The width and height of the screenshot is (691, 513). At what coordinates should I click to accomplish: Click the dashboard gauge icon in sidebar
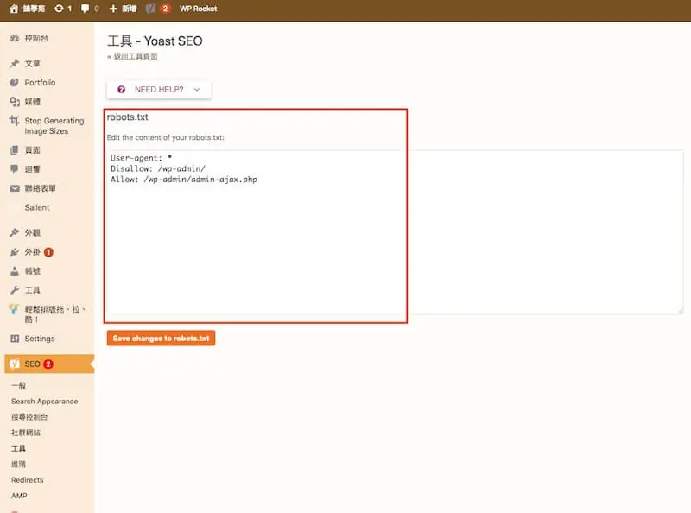15,38
